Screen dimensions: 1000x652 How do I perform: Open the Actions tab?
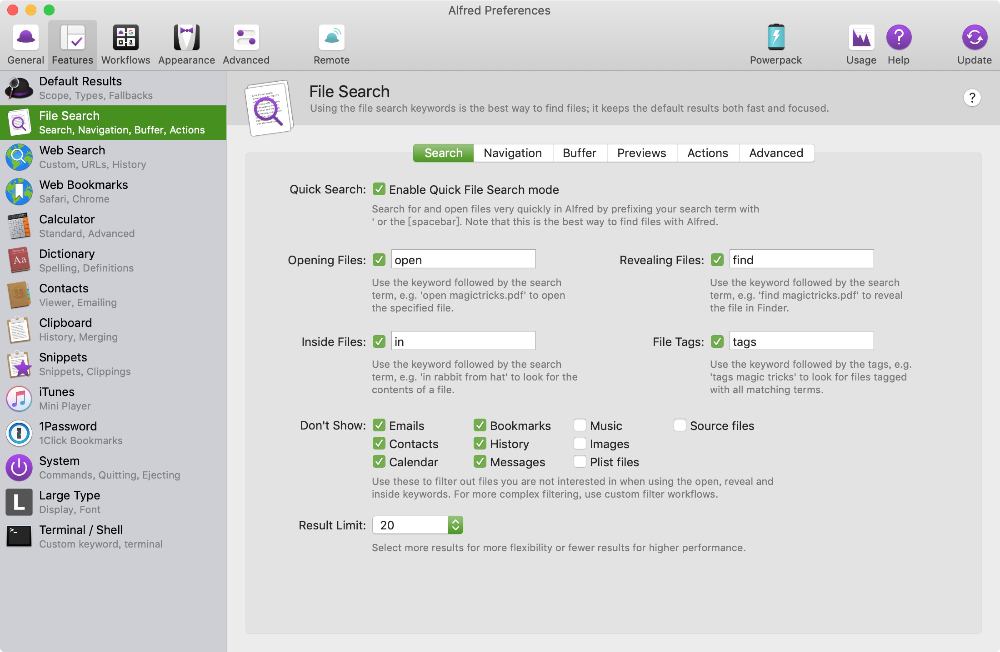[x=708, y=153]
